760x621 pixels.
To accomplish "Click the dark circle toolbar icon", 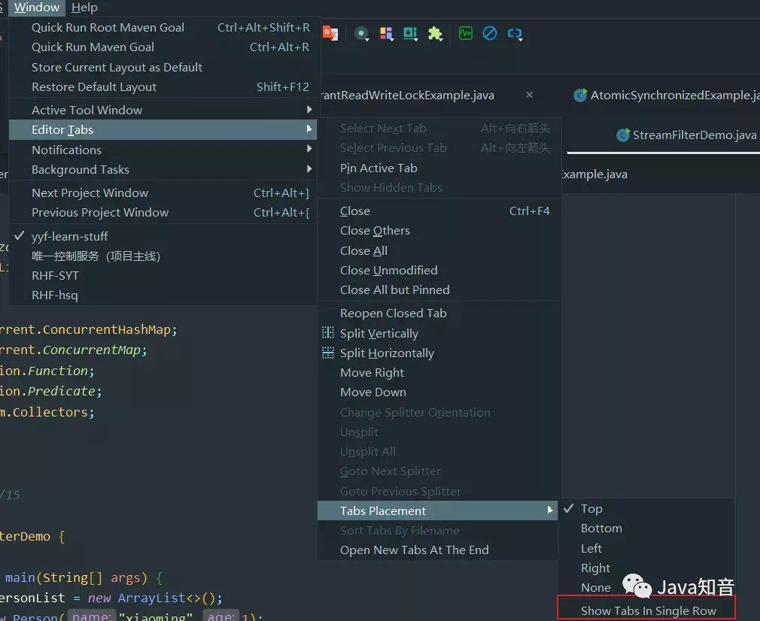I will (360, 33).
